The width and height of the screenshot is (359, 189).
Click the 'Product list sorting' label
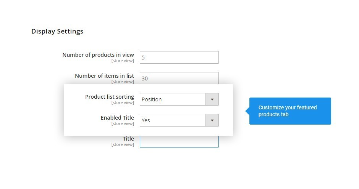[x=110, y=97]
